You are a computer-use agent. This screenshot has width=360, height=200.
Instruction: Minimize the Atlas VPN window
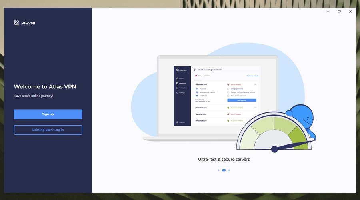(x=328, y=12)
